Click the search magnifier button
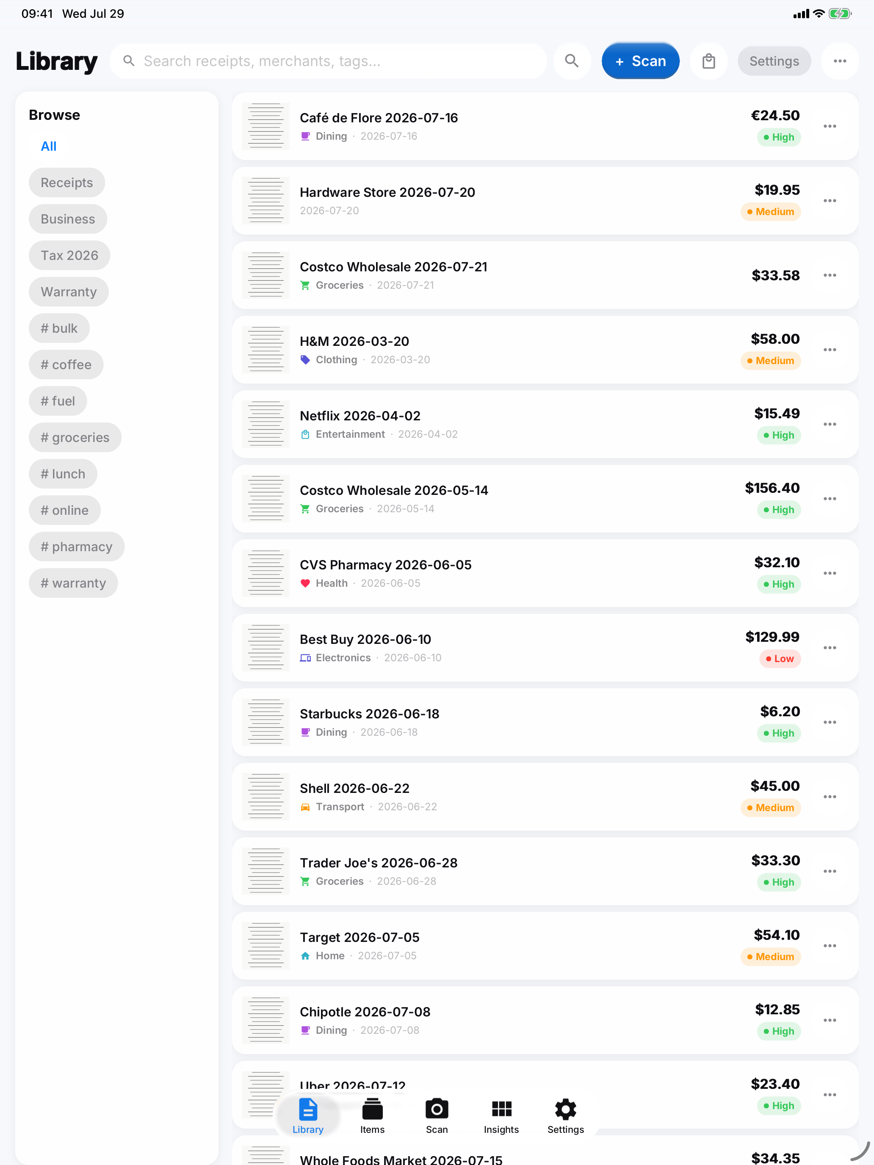The width and height of the screenshot is (874, 1165). [x=572, y=61]
